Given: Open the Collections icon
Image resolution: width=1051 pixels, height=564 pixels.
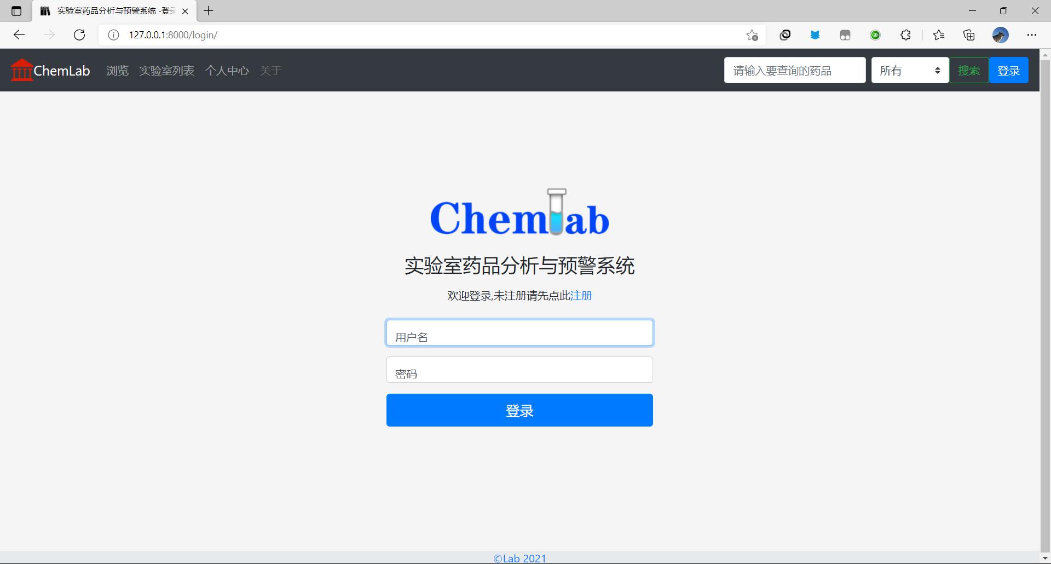Looking at the screenshot, I should tap(969, 35).
